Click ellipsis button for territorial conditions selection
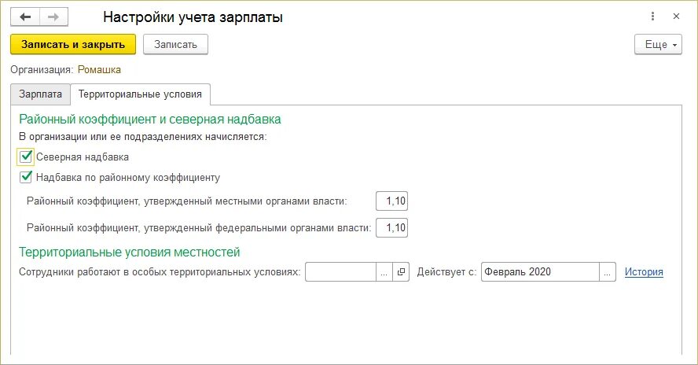Viewport: 698px width, 365px height. 384,272
